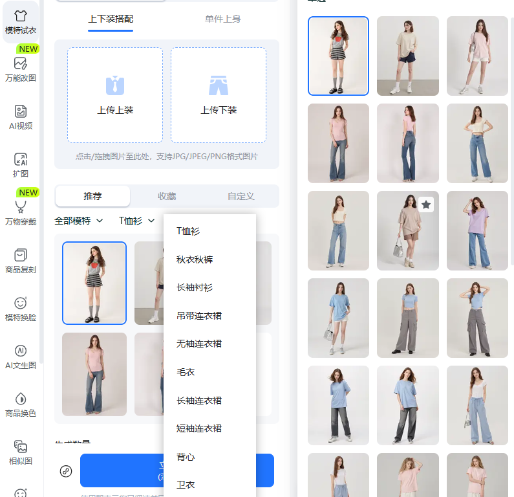Image resolution: width=514 pixels, height=497 pixels.
Task: Select the 推荐 tab
Action: 92,196
